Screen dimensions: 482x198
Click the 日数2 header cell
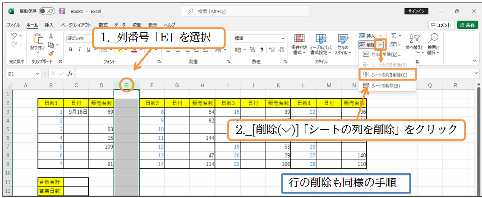coord(152,103)
